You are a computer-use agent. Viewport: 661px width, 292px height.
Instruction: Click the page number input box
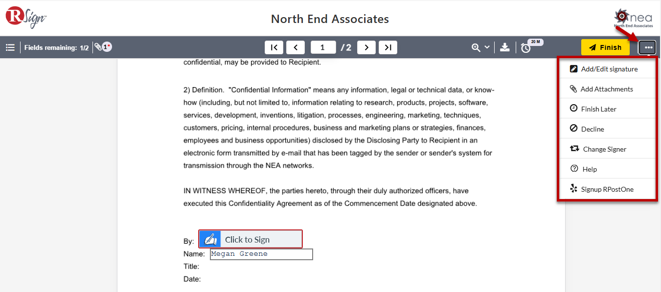(x=323, y=47)
